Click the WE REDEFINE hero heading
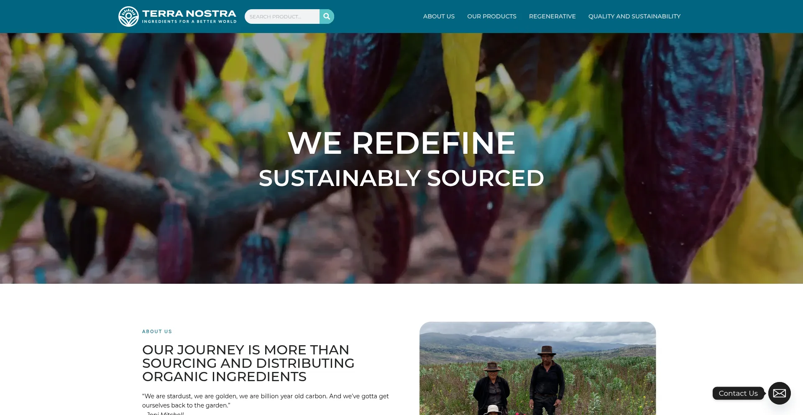803x415 pixels. tap(401, 143)
